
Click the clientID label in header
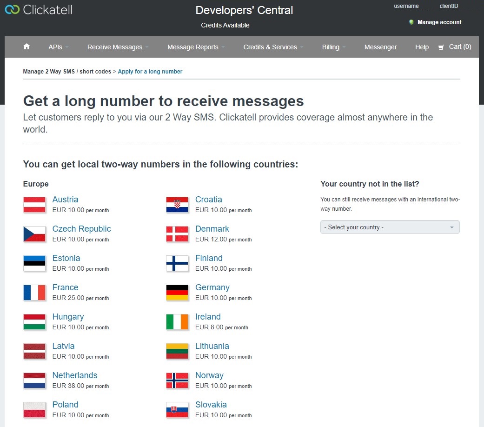coord(449,6)
